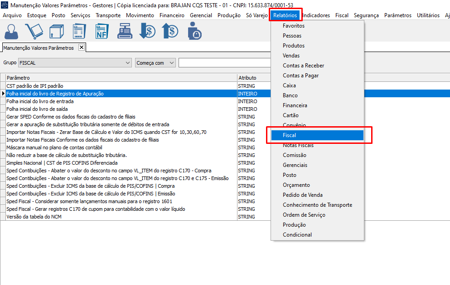Select Notas Fiscais menu entry

pos(298,145)
